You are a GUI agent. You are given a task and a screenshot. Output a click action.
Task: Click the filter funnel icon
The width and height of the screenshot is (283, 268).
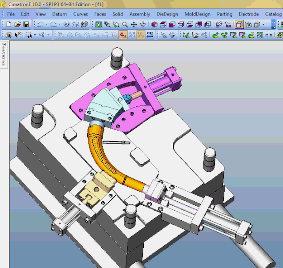pyautogui.click(x=172, y=34)
